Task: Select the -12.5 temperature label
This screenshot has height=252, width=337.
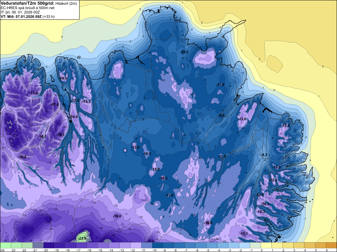Action: [x=274, y=180]
